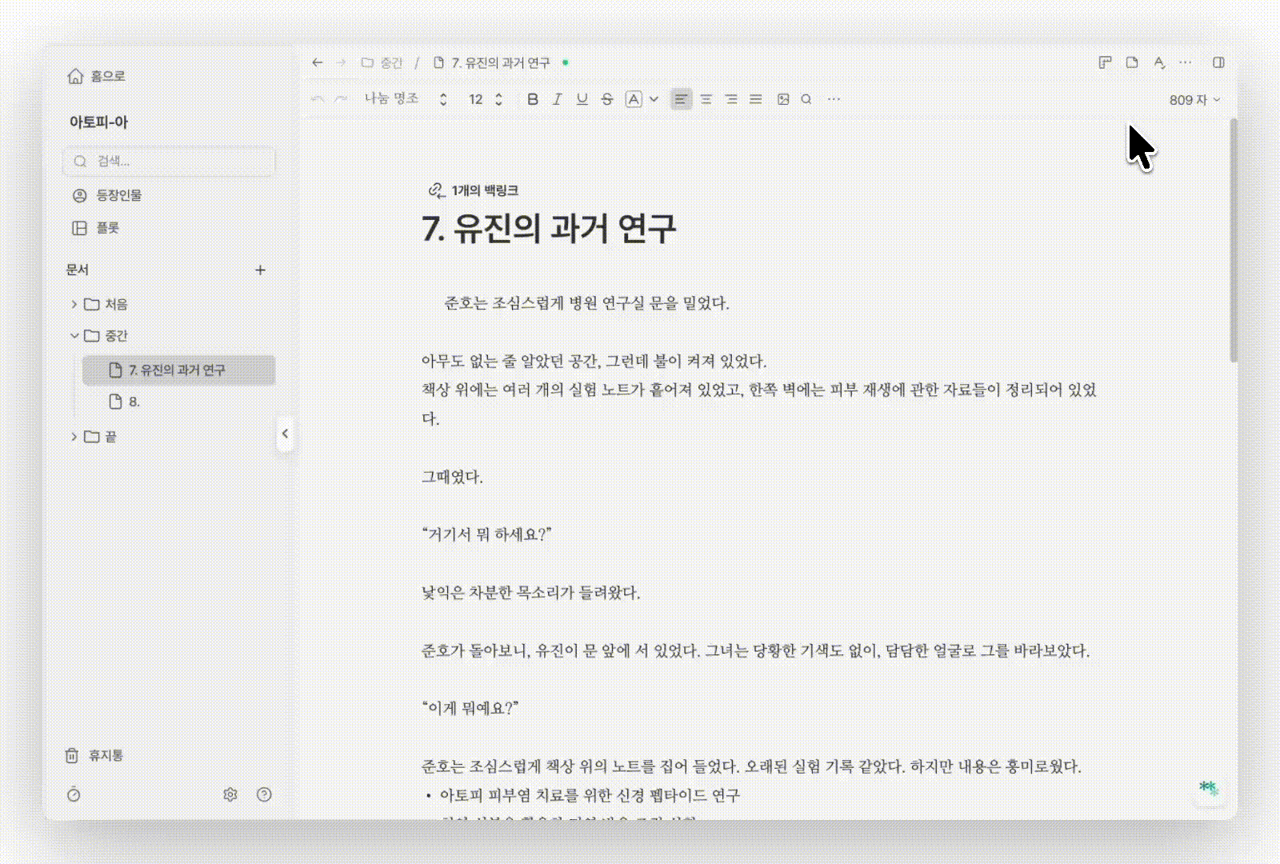Viewport: 1280px width, 864px height.
Task: Toggle italic formatting
Action: pyautogui.click(x=558, y=99)
